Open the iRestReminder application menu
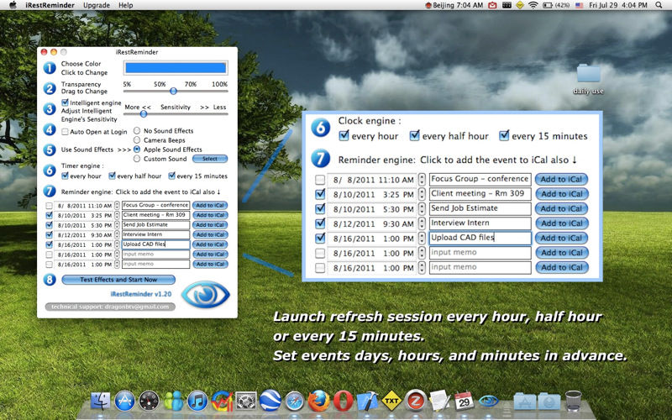 [50, 5]
